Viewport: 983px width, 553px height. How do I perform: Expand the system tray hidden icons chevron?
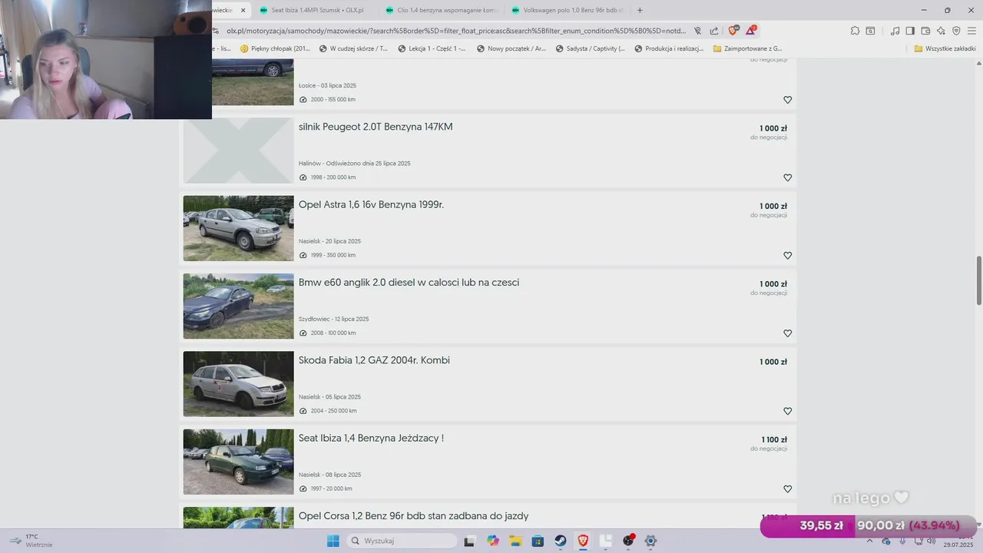871,541
